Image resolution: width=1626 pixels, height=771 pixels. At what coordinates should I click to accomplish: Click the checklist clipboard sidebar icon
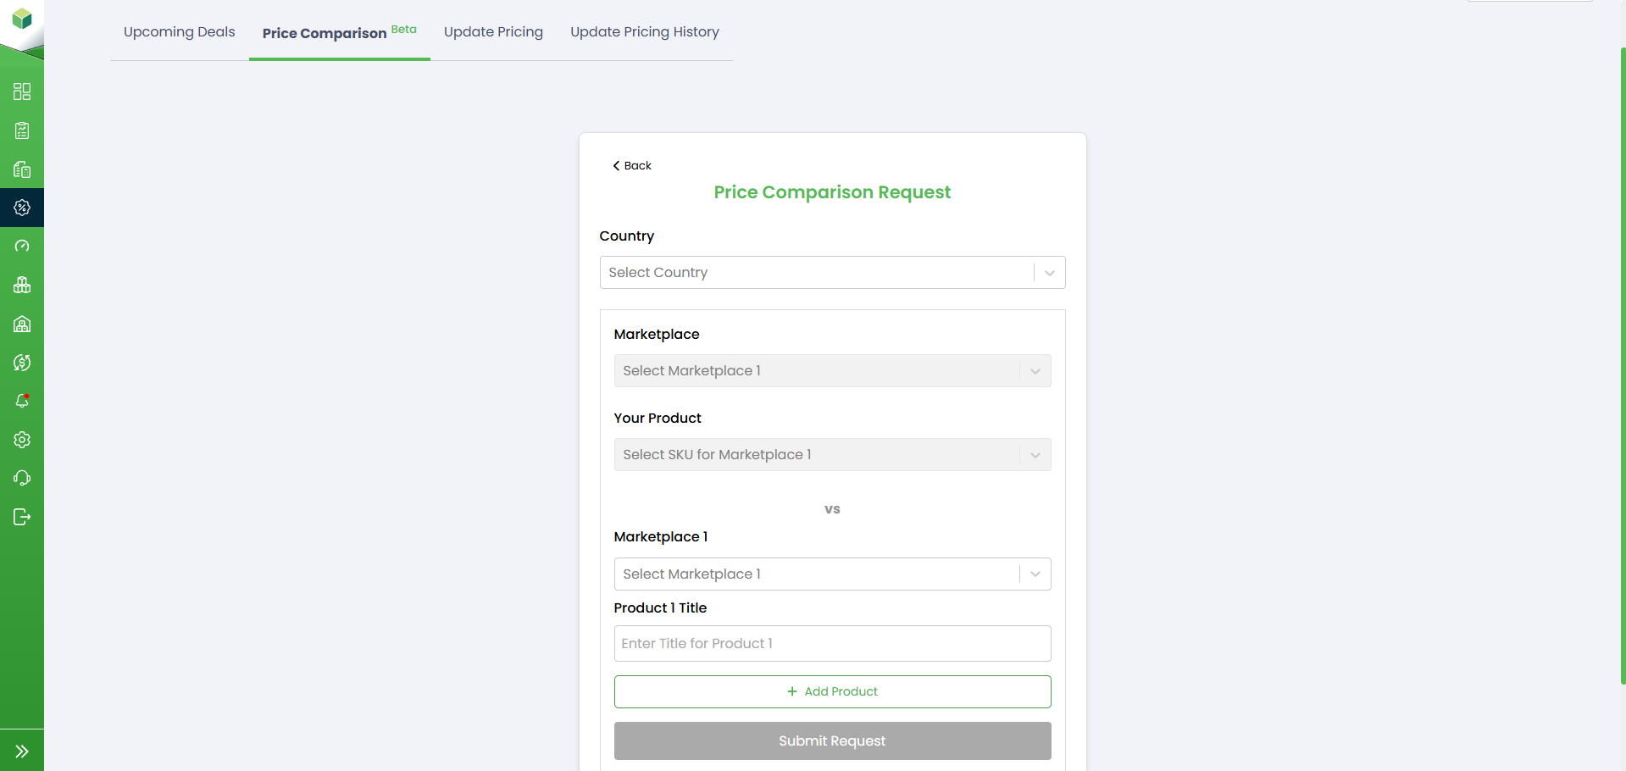point(22,130)
